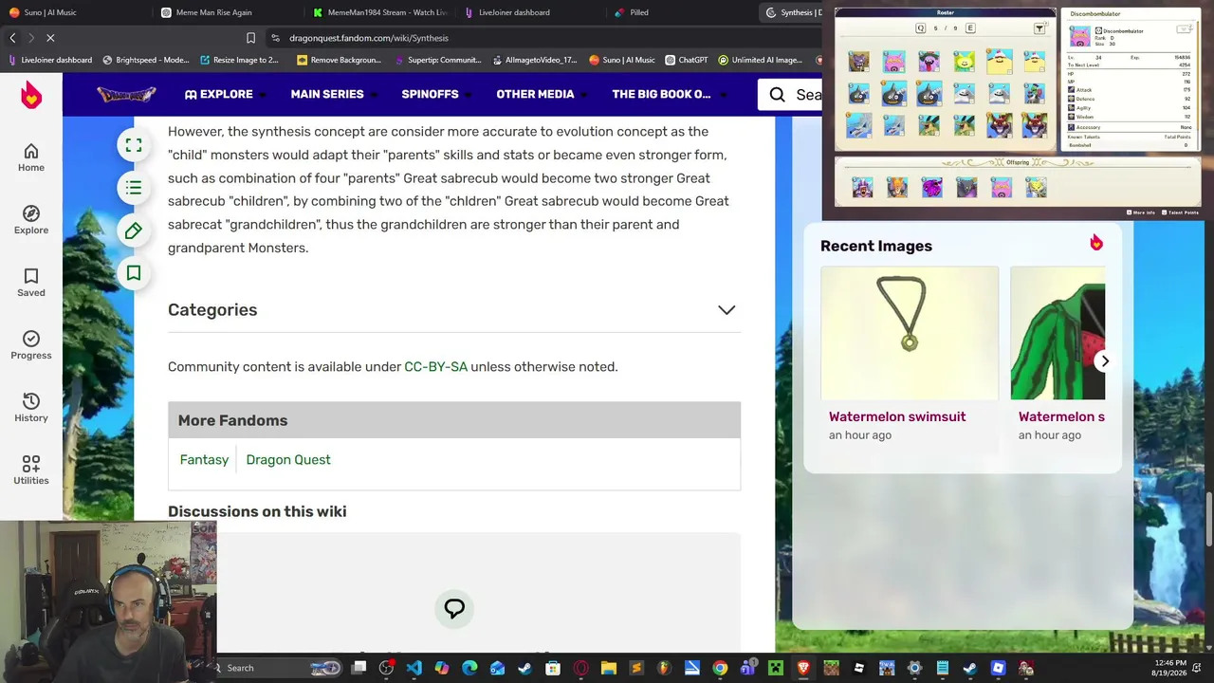
Task: Stop the page from loading
Action: [50, 38]
